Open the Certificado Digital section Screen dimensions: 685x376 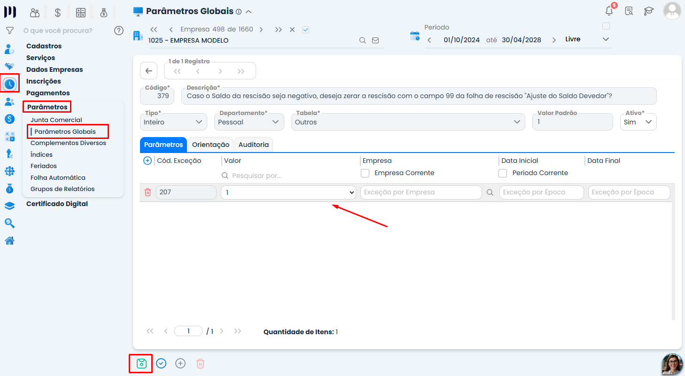click(57, 204)
